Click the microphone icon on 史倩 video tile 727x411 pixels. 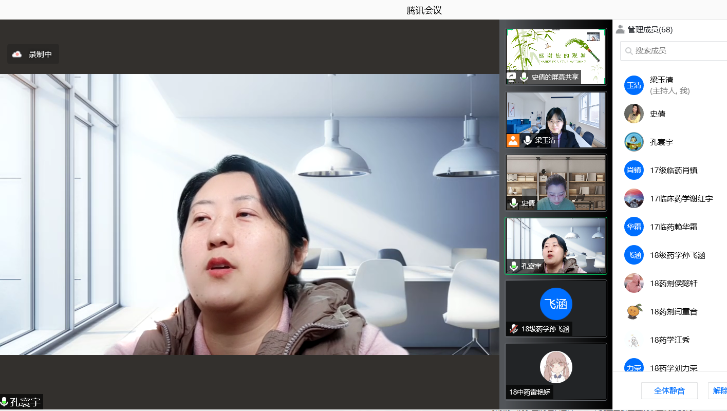coord(513,203)
